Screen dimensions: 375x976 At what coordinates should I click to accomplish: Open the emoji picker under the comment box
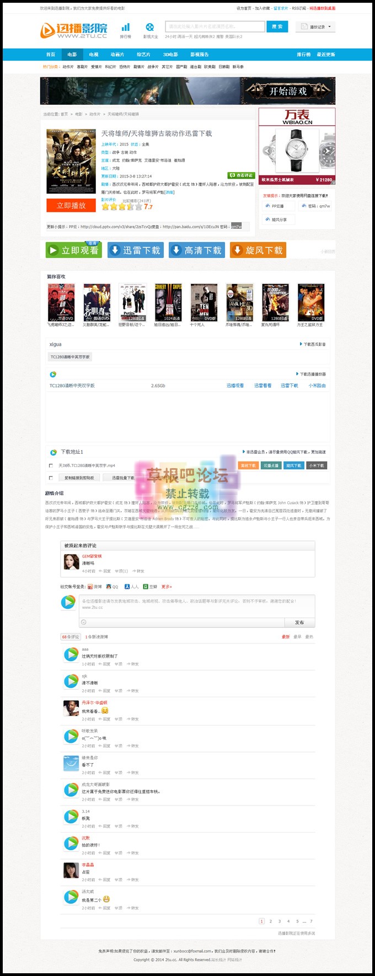pyautogui.click(x=84, y=622)
